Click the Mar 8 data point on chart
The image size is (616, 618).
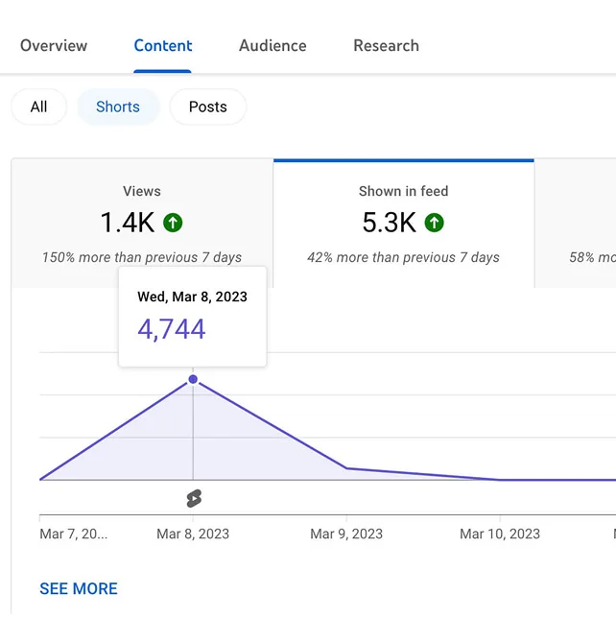click(x=193, y=380)
